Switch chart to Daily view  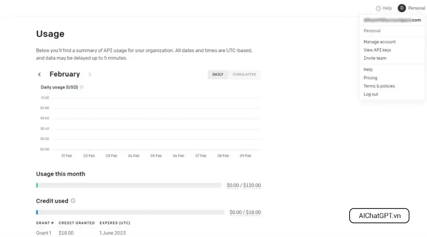point(218,74)
